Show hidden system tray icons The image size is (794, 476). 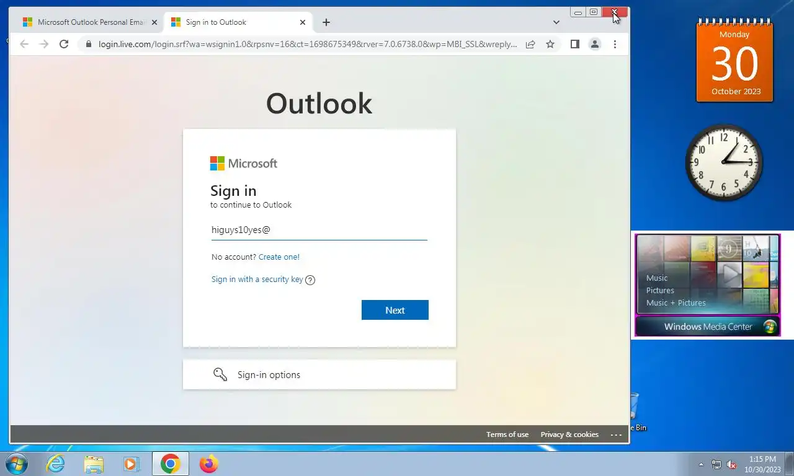click(x=702, y=464)
